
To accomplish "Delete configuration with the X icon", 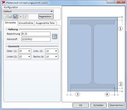I will pyautogui.click(x=21, y=17).
